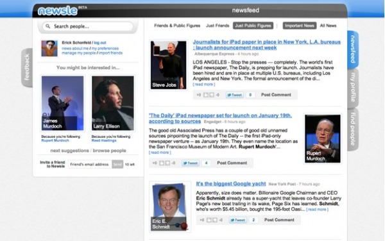
Task: Tweet the Rupert Murdoch Daily article
Action: [191, 163]
